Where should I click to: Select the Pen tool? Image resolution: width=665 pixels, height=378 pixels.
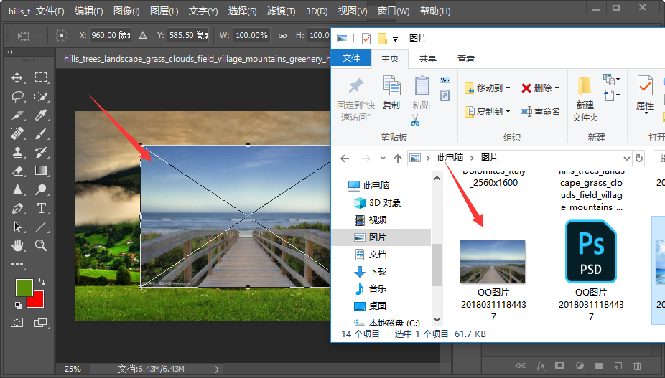coord(17,208)
